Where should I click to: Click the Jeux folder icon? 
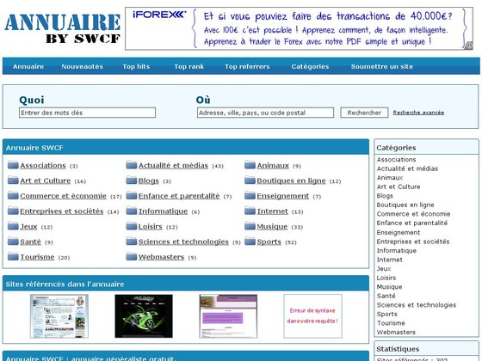point(13,226)
